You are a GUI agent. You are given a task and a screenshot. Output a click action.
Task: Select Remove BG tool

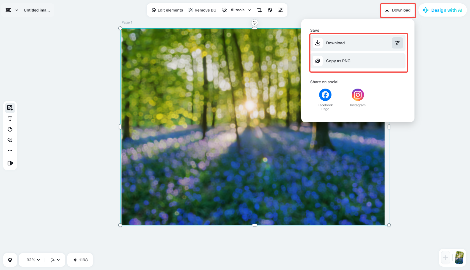point(202,10)
